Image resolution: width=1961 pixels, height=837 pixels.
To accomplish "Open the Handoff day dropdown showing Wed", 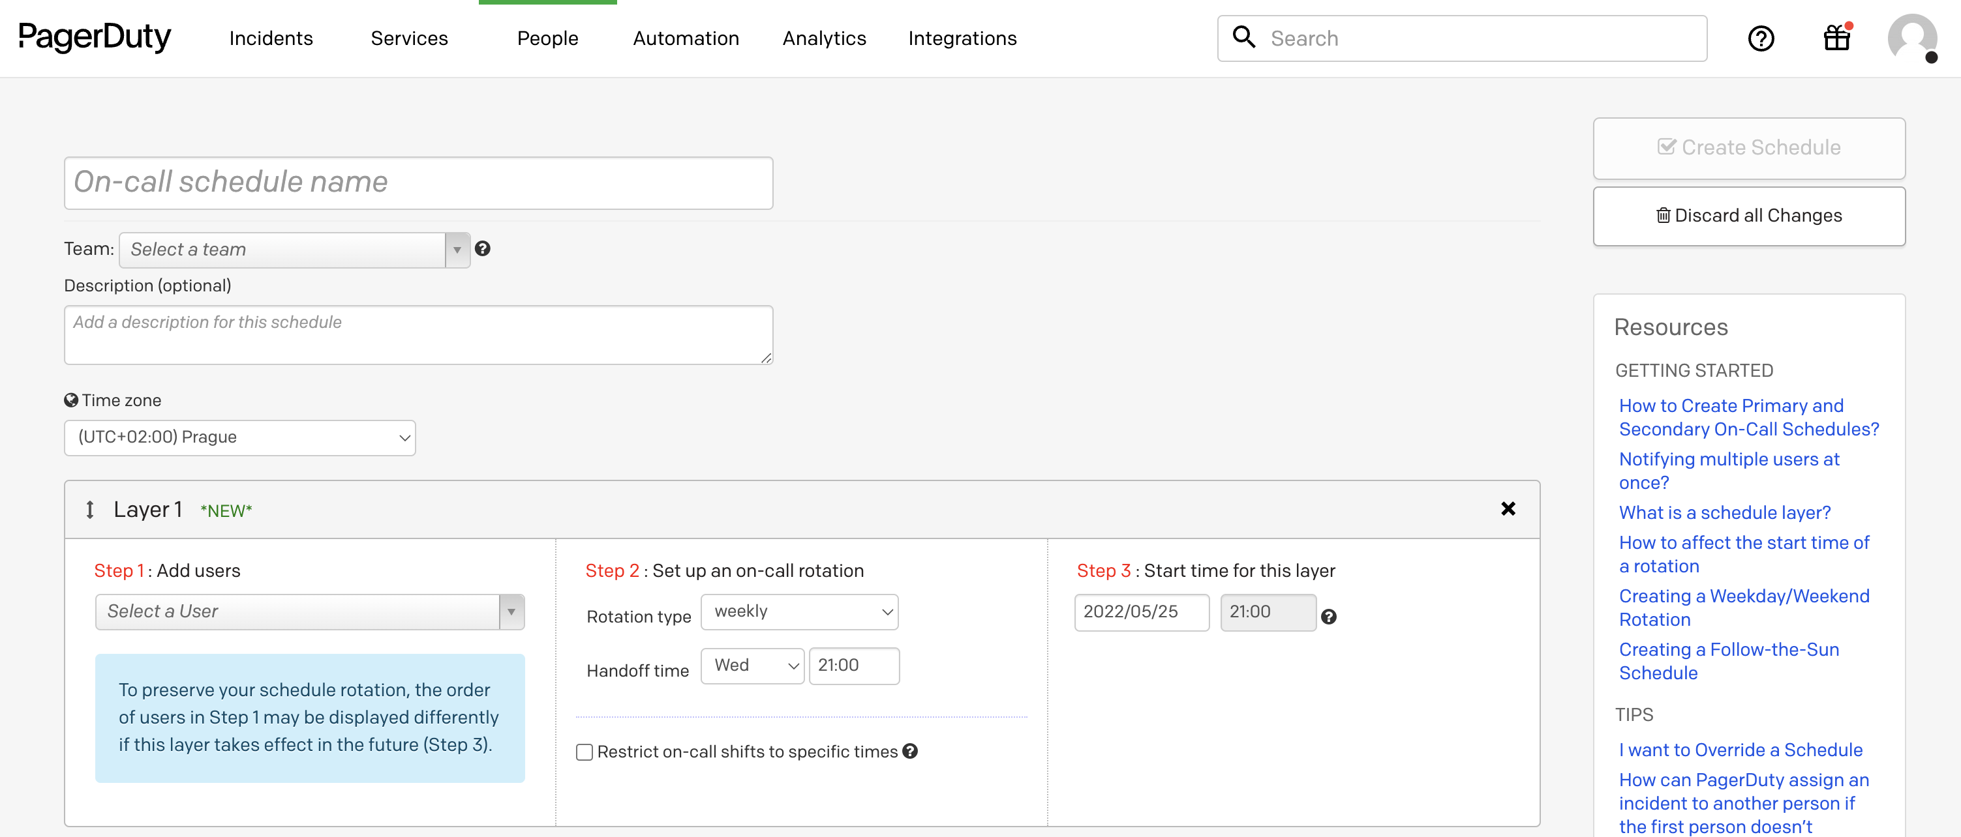I will 752,665.
